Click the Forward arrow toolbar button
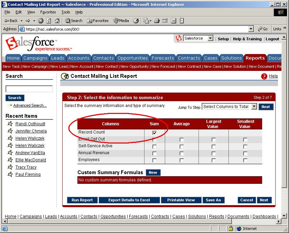Viewport: 289px width, 233px height. click(x=28, y=21)
